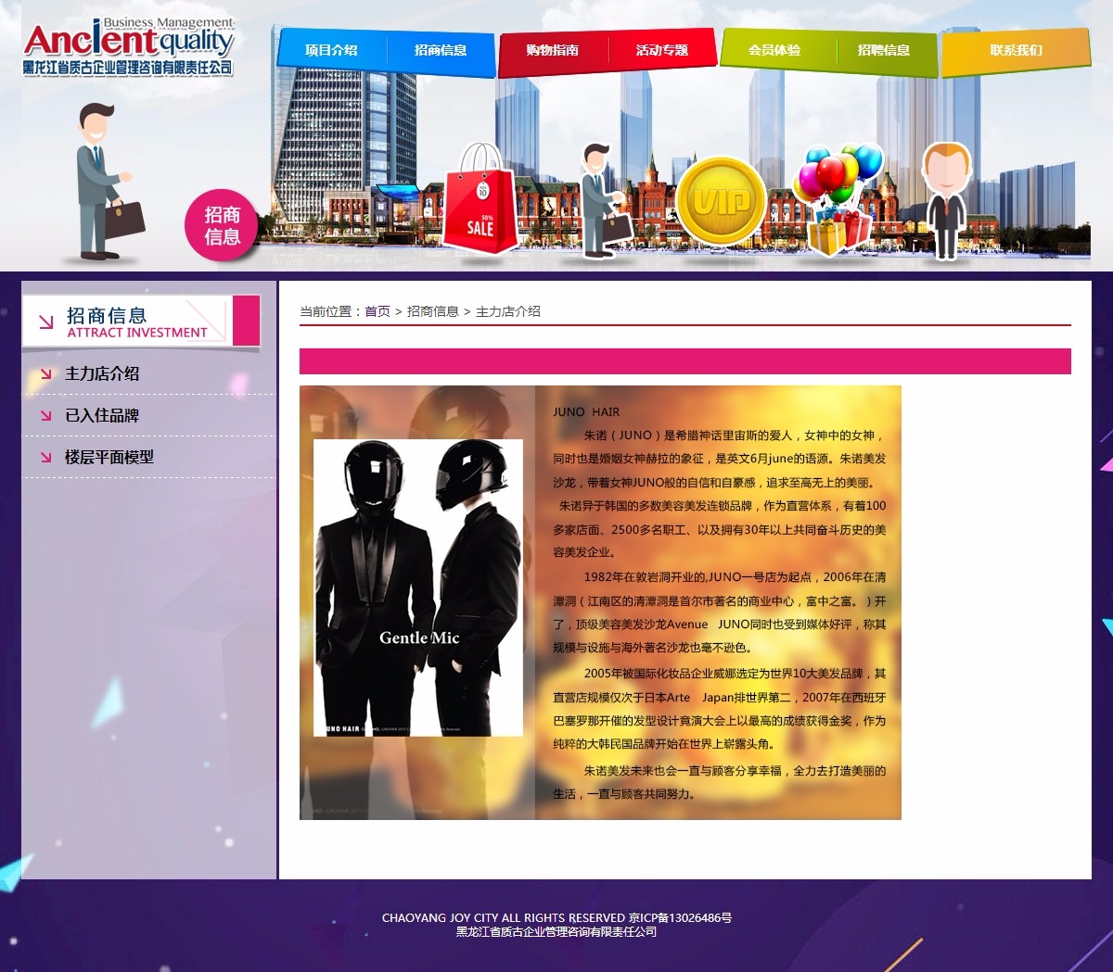Click the red SALE shopping bag icon
Viewport: 1113px width, 972px height.
point(480,202)
